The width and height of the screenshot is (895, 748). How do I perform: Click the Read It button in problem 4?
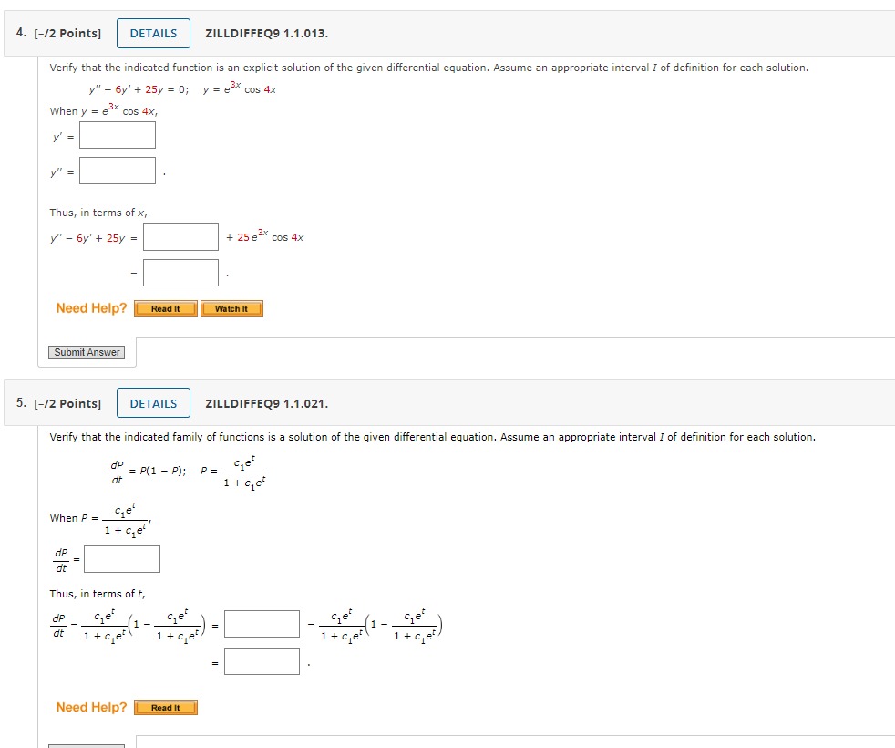point(165,309)
